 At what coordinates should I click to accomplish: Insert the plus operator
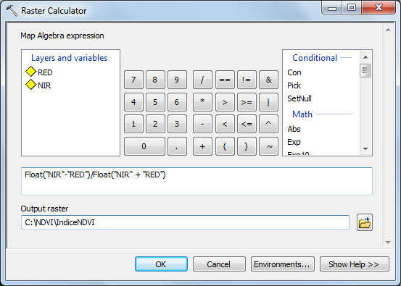coord(202,146)
